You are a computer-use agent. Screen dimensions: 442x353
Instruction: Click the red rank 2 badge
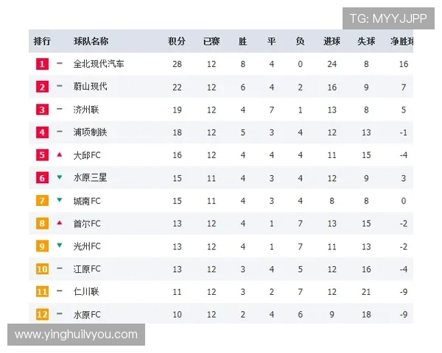[x=42, y=87]
